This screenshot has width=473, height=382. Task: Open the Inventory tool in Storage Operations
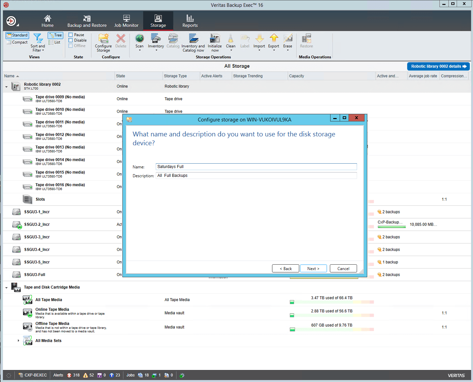point(156,41)
